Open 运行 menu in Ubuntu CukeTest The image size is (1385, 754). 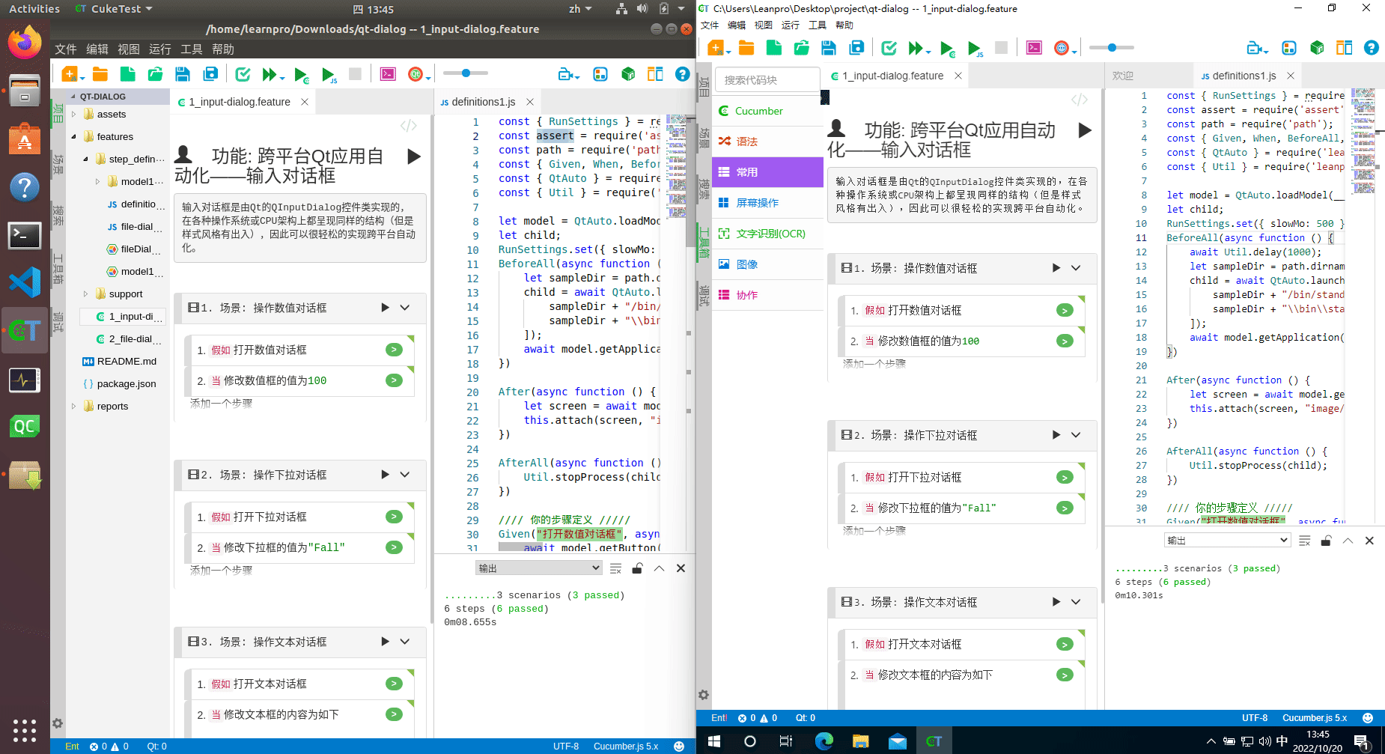click(x=159, y=49)
